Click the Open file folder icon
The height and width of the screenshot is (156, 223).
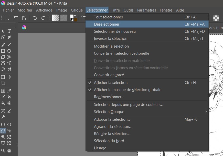pos(16,18)
